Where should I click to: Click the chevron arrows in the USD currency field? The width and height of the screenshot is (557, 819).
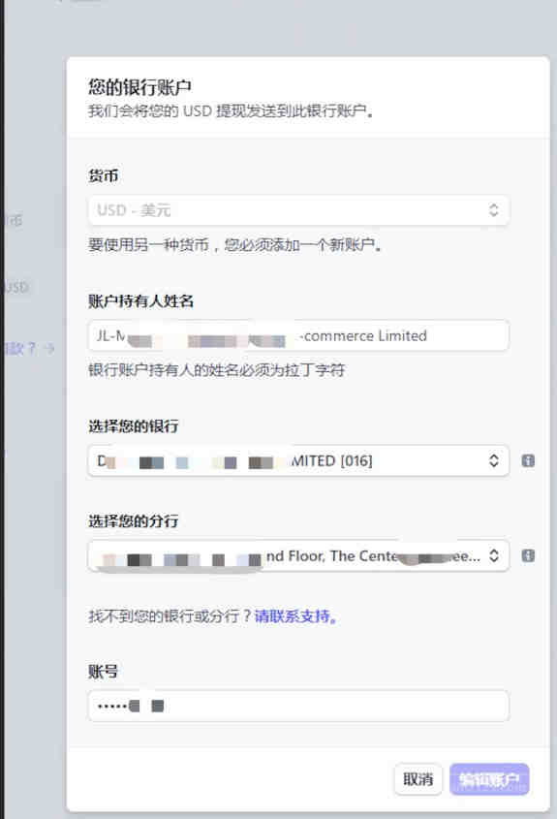click(x=493, y=210)
